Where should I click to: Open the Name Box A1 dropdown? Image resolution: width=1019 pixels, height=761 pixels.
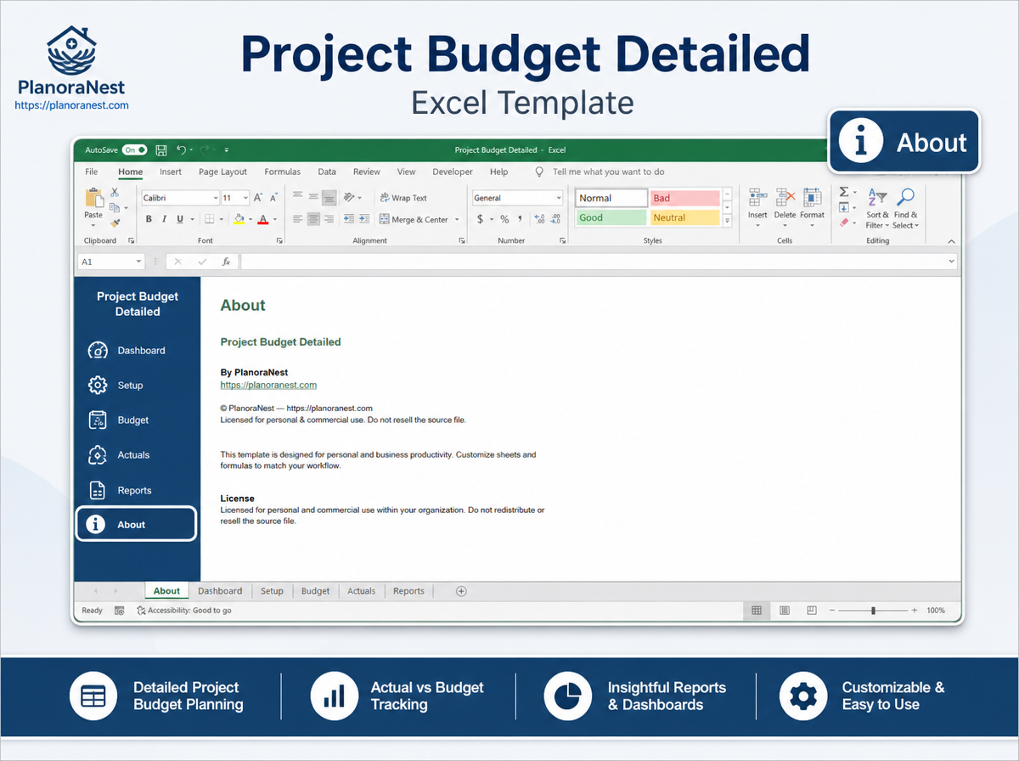click(138, 262)
